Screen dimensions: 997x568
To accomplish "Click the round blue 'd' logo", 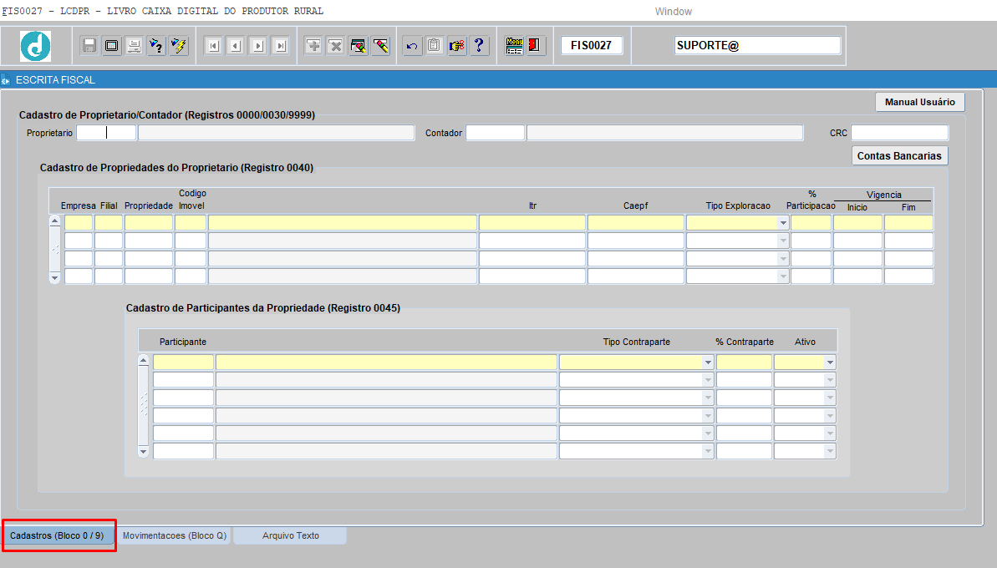I will click(36, 46).
